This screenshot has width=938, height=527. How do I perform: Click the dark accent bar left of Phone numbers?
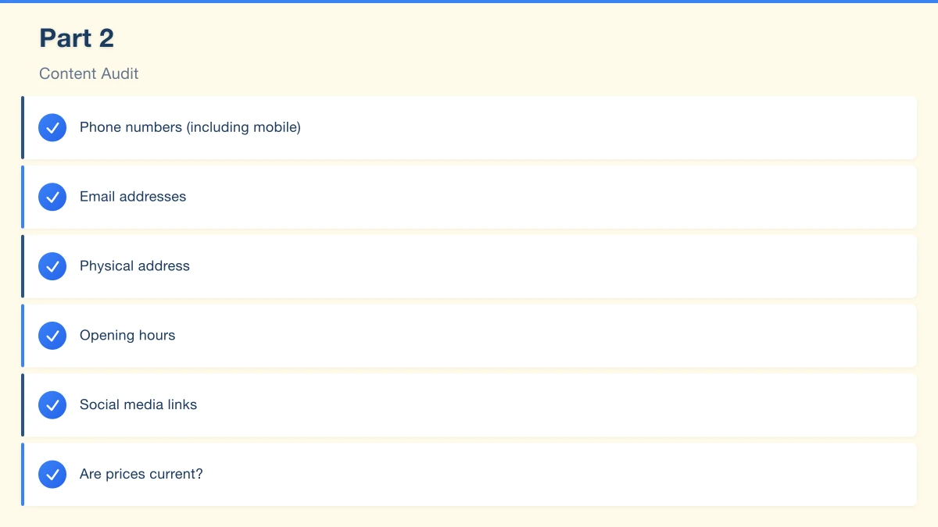[x=23, y=127]
